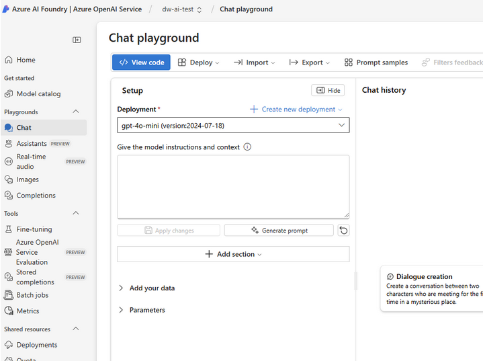The width and height of the screenshot is (483, 361).
Task: Collapse the Shared resources section
Action: [76, 329]
